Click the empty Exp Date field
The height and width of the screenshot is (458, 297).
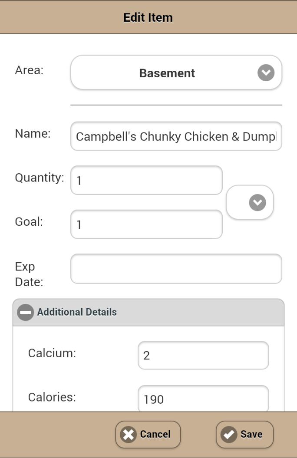(176, 269)
